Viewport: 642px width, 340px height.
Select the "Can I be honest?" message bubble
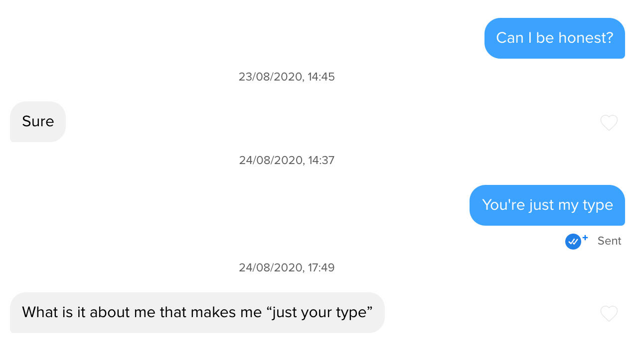(554, 38)
